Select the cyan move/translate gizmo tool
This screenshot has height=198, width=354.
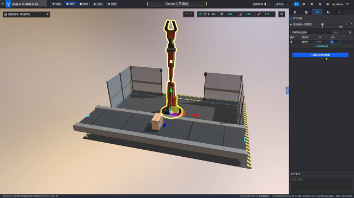point(200,14)
